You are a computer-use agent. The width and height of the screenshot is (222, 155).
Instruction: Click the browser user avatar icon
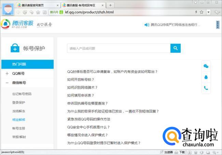tap(8, 9)
